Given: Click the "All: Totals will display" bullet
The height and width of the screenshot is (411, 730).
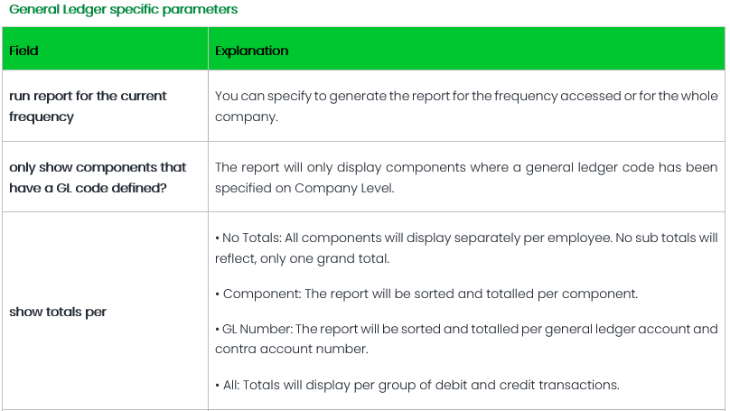Looking at the screenshot, I should coord(416,385).
